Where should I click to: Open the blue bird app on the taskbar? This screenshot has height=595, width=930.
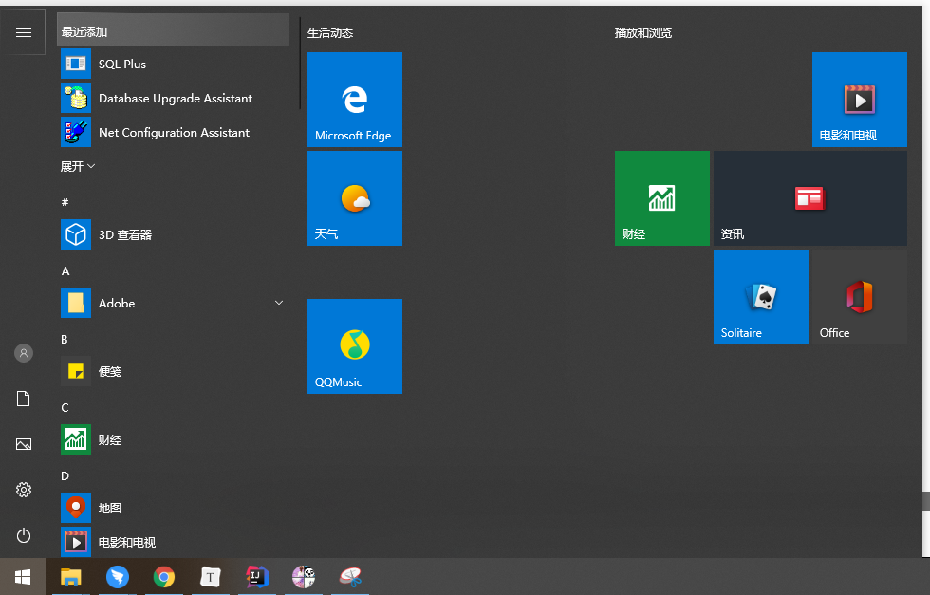point(118,577)
